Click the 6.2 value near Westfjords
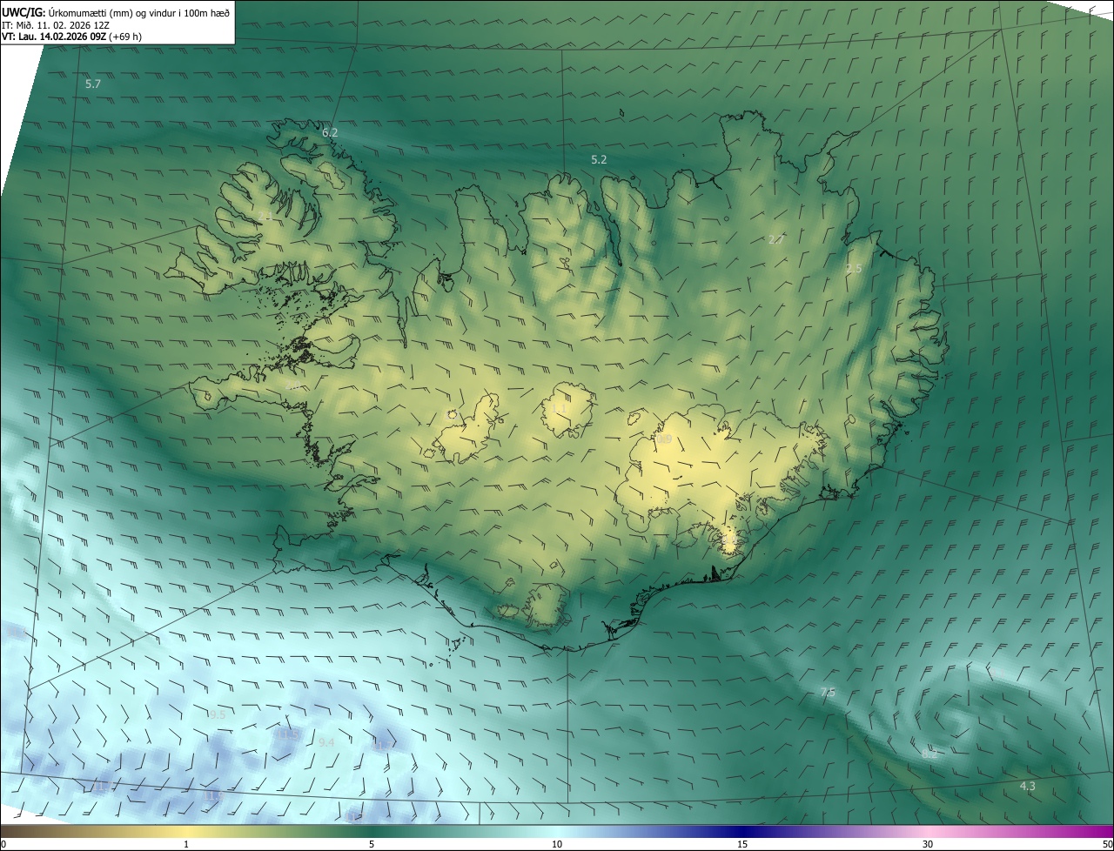Image resolution: width=1114 pixels, height=851 pixels. pyautogui.click(x=329, y=133)
